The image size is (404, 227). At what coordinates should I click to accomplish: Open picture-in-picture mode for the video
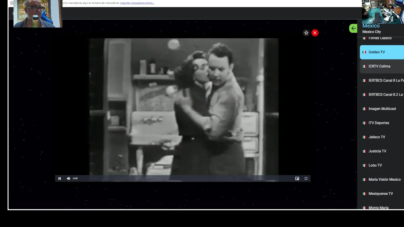pyautogui.click(x=297, y=178)
